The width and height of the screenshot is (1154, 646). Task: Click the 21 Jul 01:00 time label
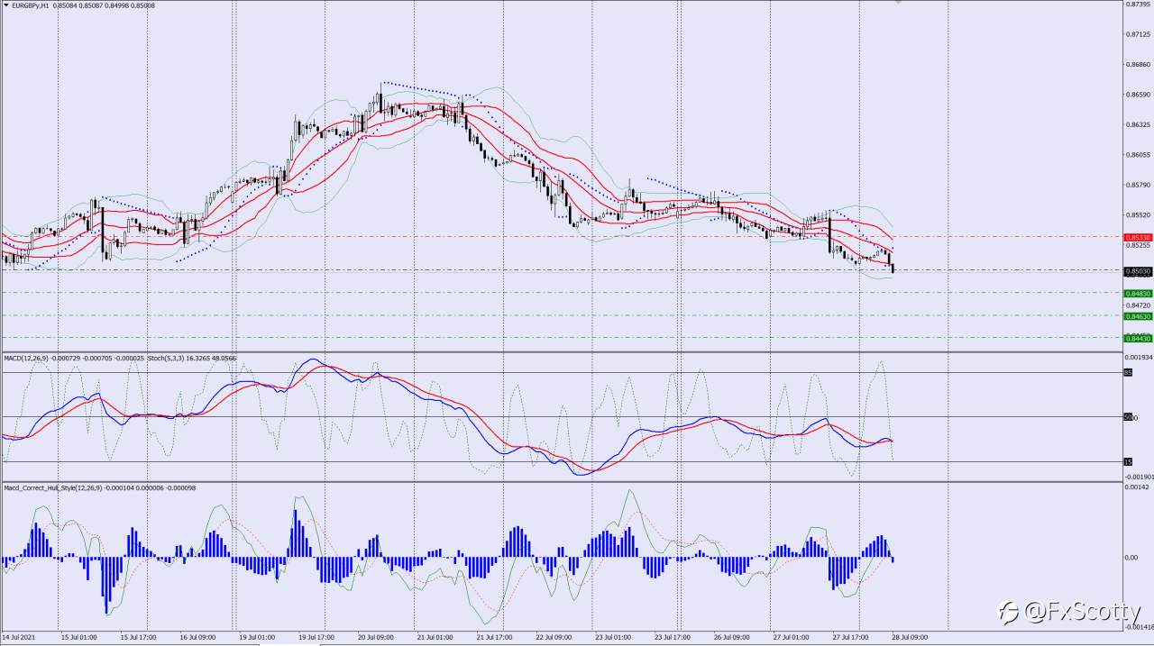[x=434, y=637]
